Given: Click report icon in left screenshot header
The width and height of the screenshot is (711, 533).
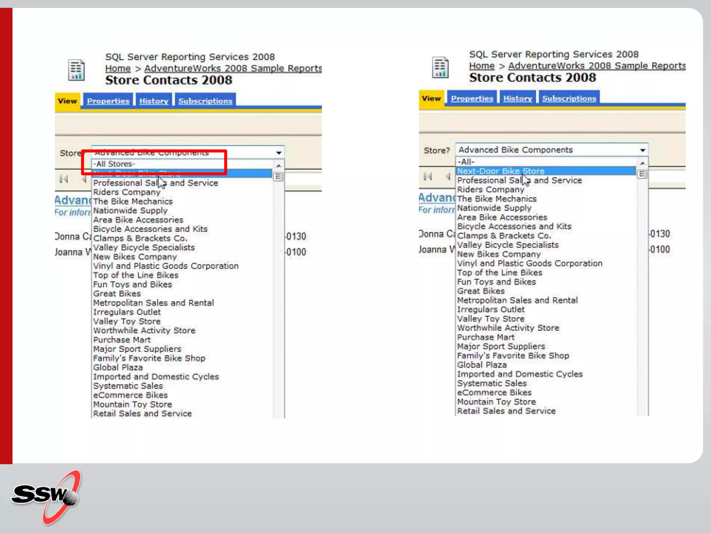Looking at the screenshot, I should click(x=76, y=70).
